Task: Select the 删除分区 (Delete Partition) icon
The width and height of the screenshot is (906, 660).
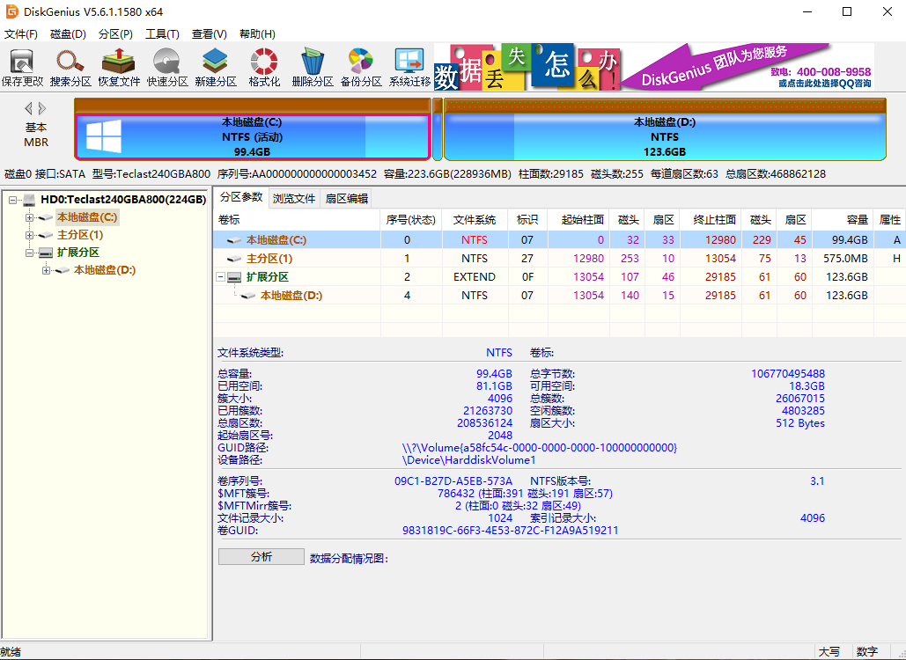Action: pyautogui.click(x=312, y=66)
